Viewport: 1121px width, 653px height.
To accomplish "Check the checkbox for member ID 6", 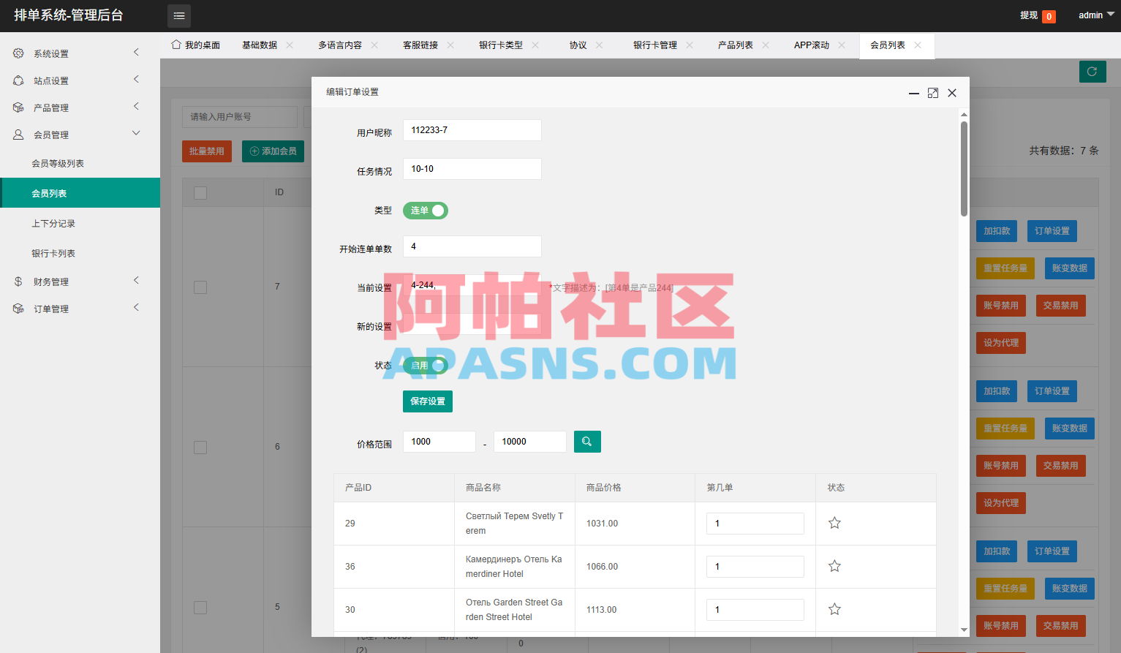I will coord(200,448).
